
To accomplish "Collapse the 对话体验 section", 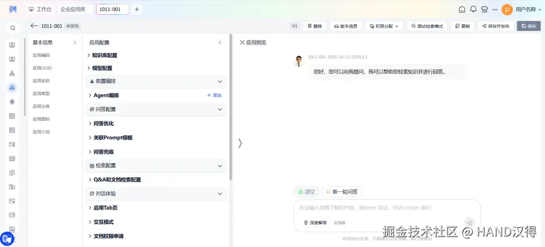I will pos(220,194).
